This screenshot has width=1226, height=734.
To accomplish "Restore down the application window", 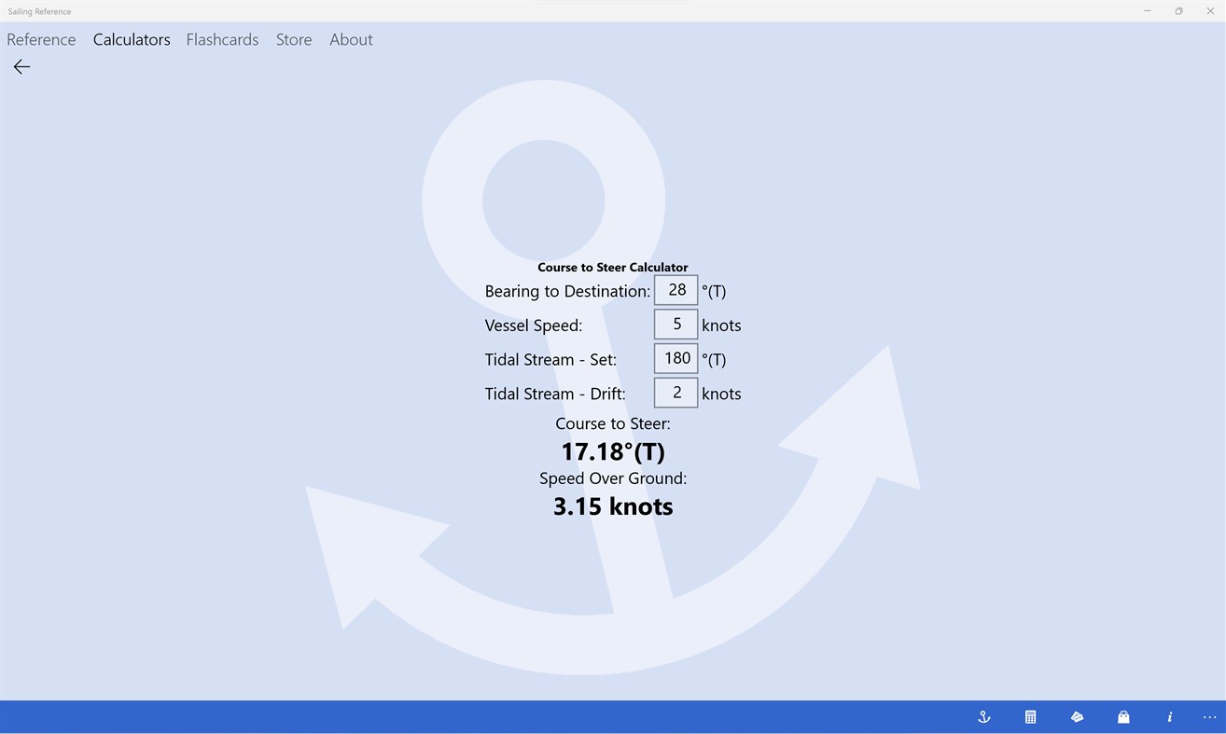I will tap(1178, 10).
